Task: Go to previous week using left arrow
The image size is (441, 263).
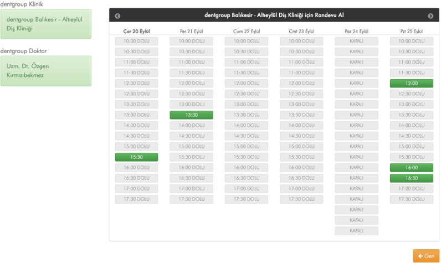Action: coord(117,16)
